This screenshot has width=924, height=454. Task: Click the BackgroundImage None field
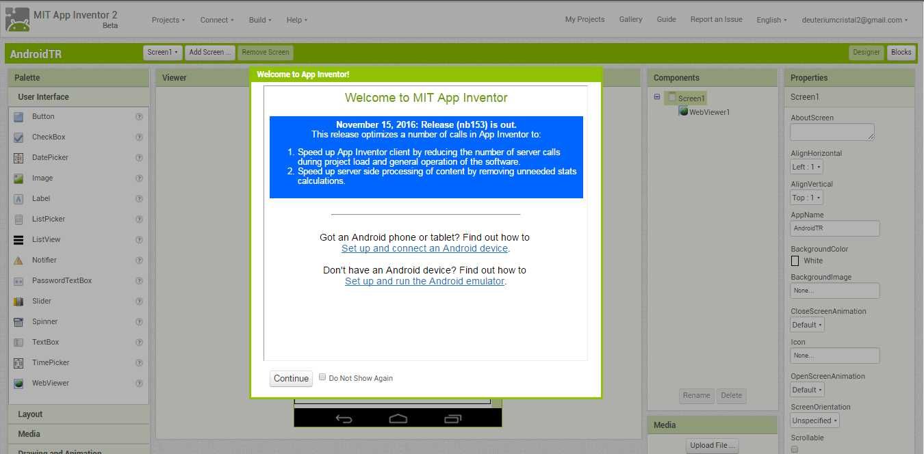[x=835, y=291]
